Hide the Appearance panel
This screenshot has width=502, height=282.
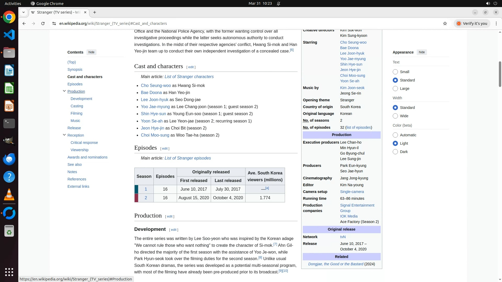(421, 52)
